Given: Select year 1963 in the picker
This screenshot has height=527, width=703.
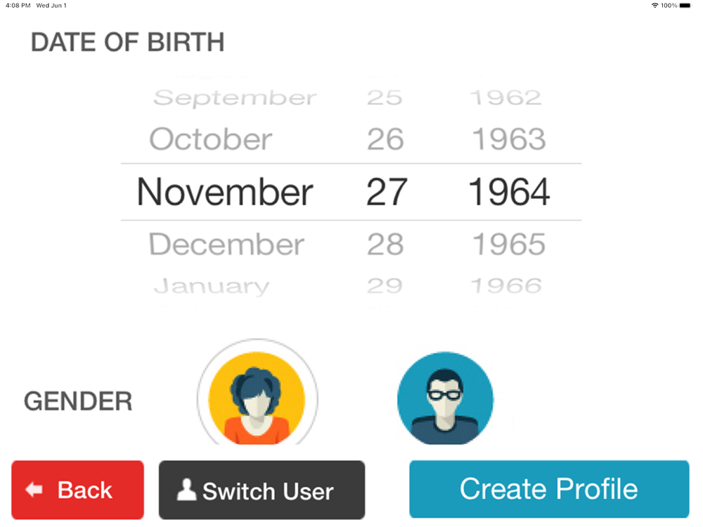Looking at the screenshot, I should click(x=508, y=140).
